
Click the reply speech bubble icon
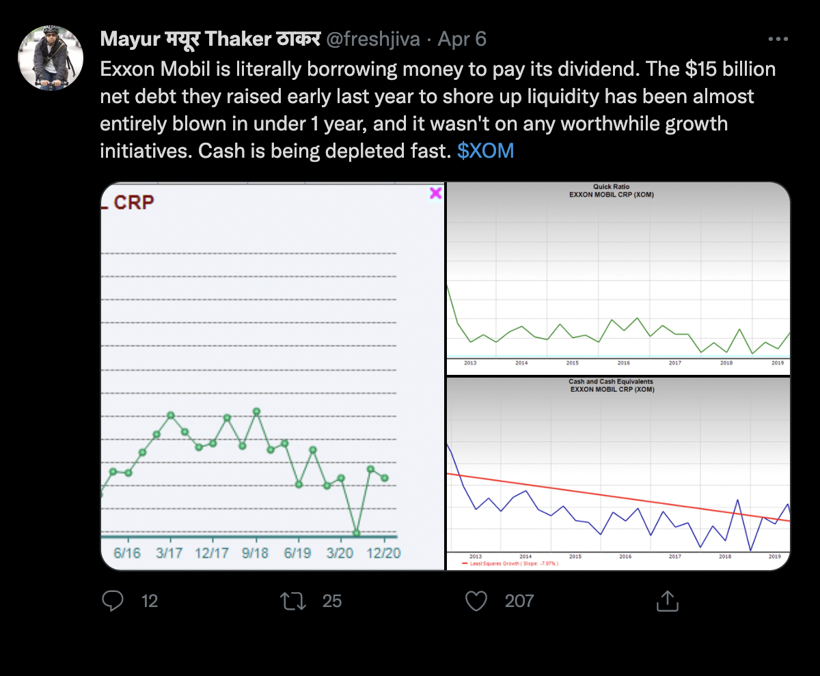(112, 601)
